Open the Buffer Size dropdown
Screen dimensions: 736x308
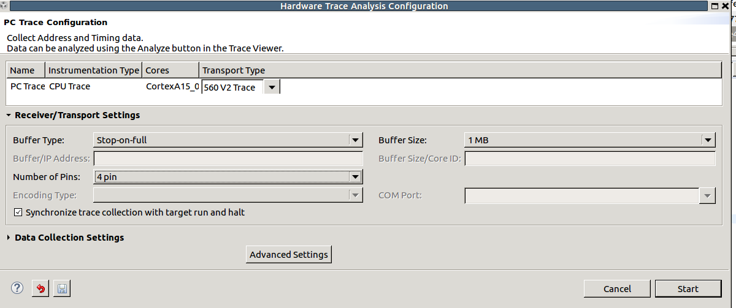708,140
